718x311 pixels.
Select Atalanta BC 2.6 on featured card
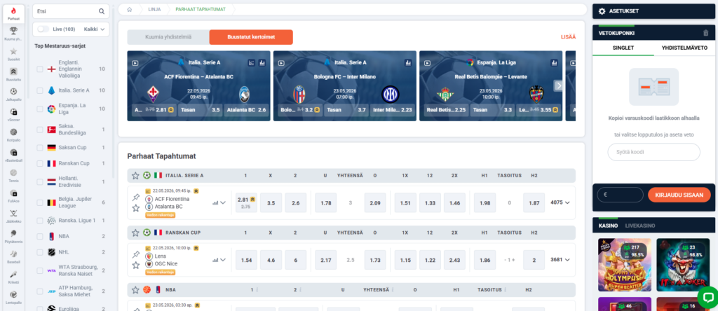tap(246, 110)
